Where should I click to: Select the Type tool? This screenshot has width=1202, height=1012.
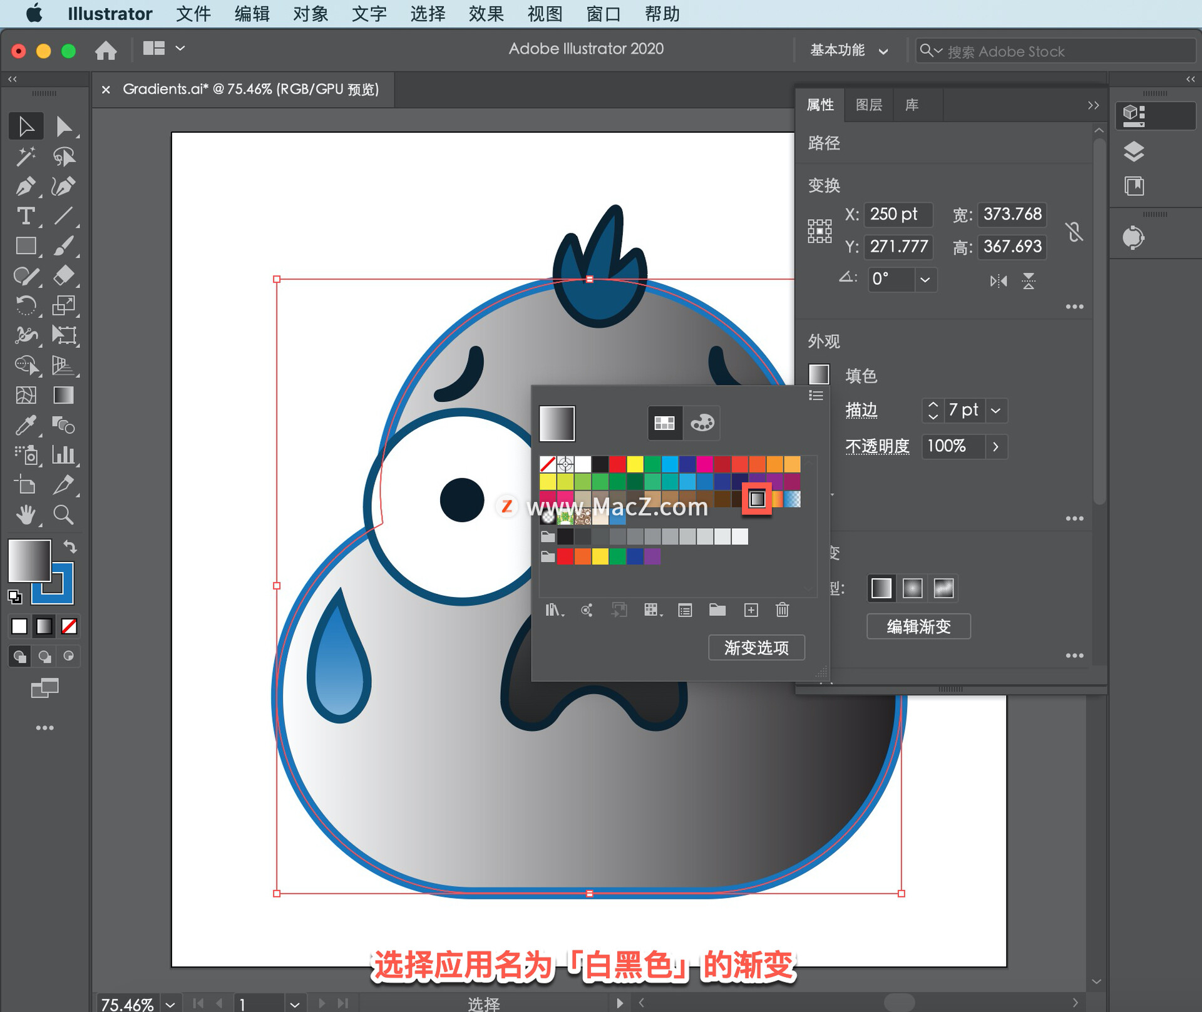tap(26, 217)
